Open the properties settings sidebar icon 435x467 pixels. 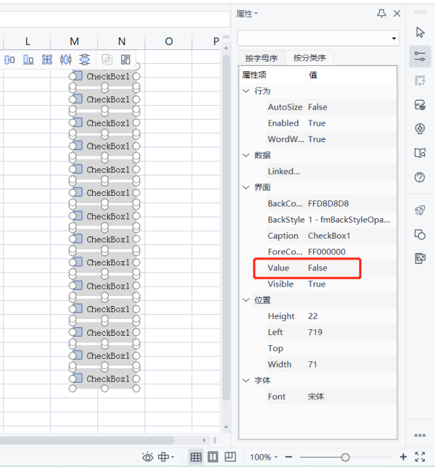point(420,56)
